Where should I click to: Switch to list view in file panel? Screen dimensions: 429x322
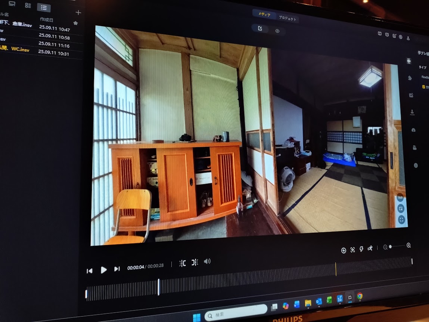(x=44, y=7)
